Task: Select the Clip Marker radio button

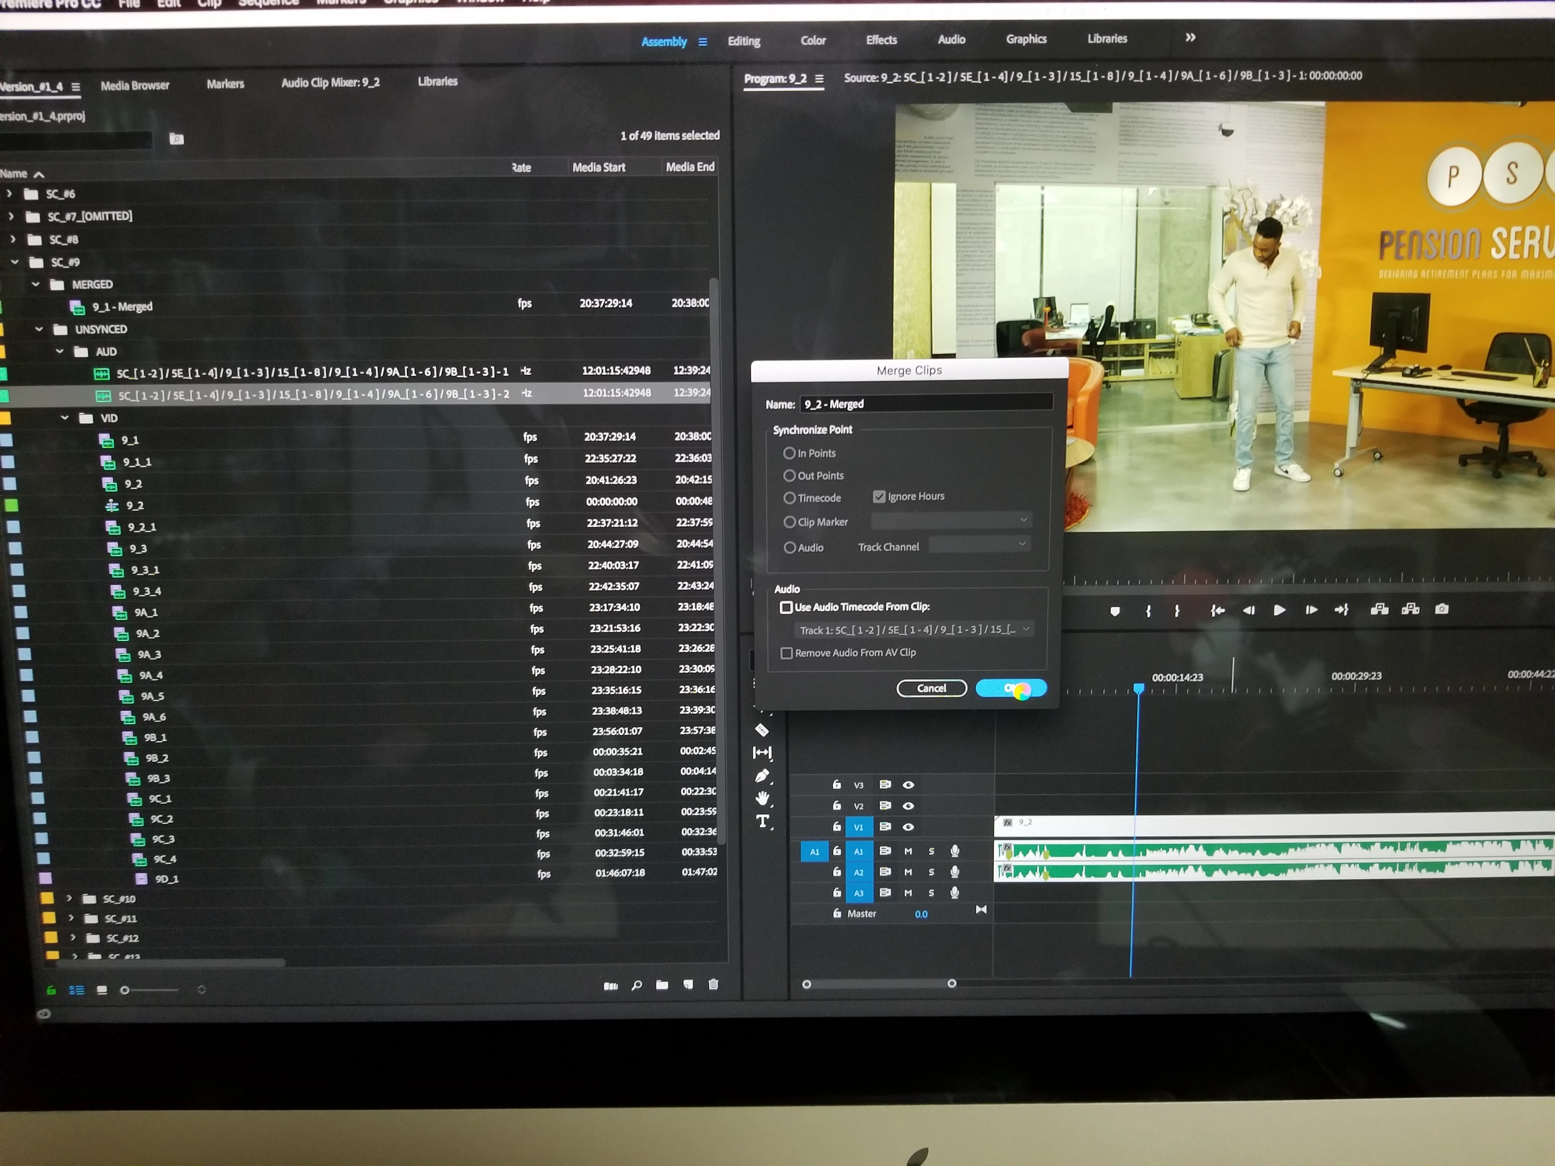Action: tap(789, 522)
